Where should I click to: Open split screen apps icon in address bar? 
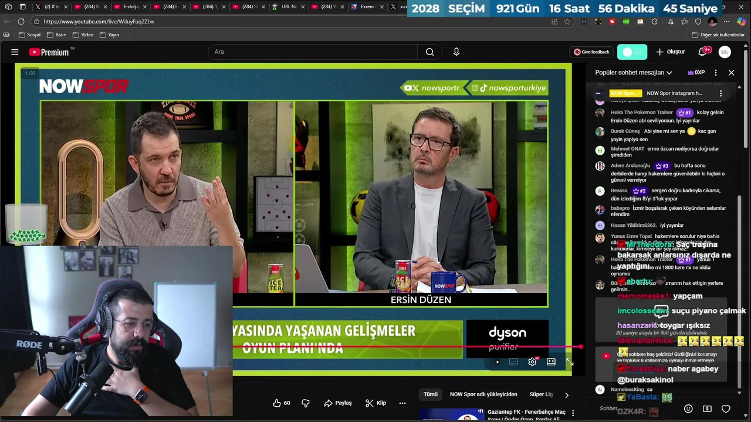(554, 21)
